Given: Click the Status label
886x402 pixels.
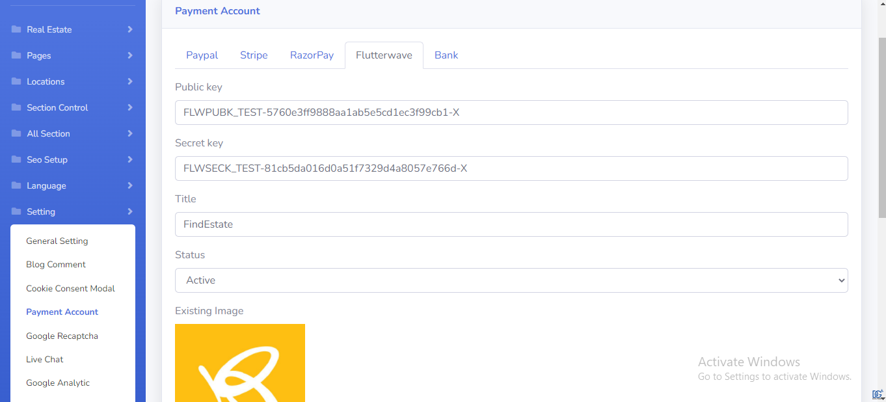Looking at the screenshot, I should (x=190, y=255).
